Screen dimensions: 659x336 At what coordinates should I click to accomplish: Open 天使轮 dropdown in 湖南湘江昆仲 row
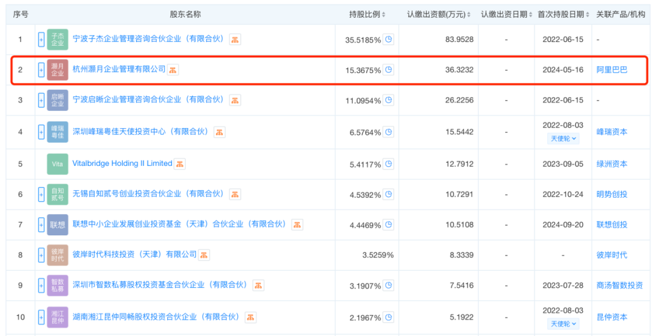coord(563,324)
